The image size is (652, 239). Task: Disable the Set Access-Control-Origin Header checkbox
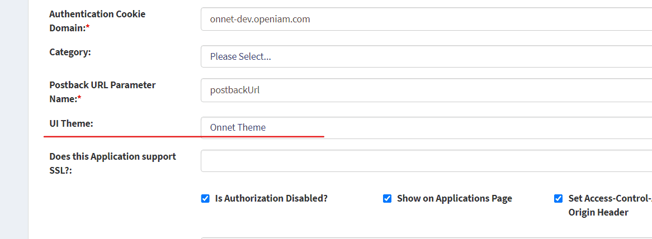click(x=558, y=199)
